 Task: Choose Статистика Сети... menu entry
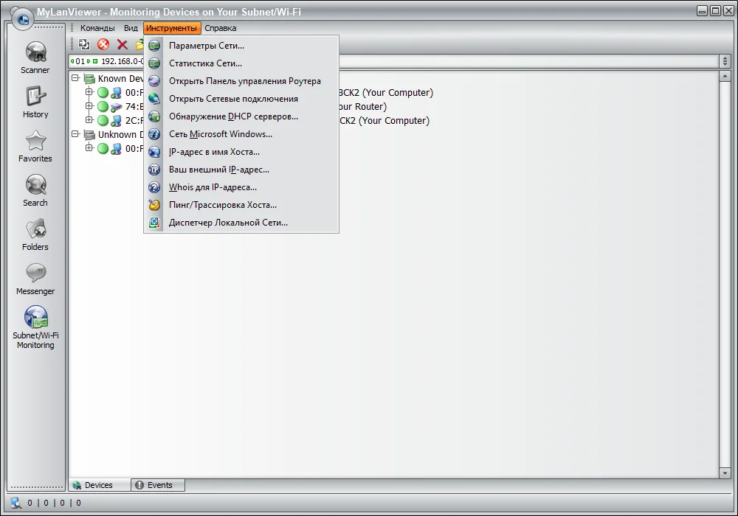[x=241, y=63]
